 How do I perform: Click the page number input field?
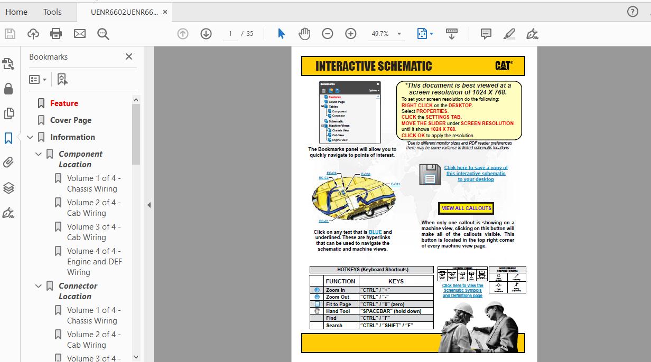click(x=230, y=34)
